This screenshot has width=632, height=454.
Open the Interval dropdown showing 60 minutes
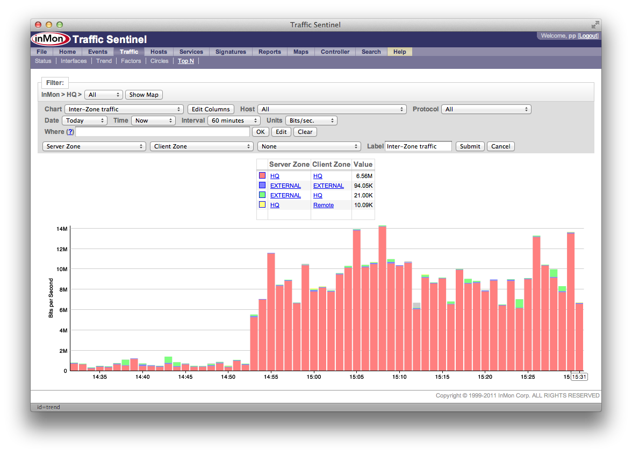point(234,120)
